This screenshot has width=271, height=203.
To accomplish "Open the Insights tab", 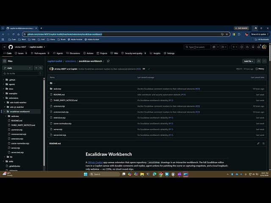I will [x=155, y=53].
